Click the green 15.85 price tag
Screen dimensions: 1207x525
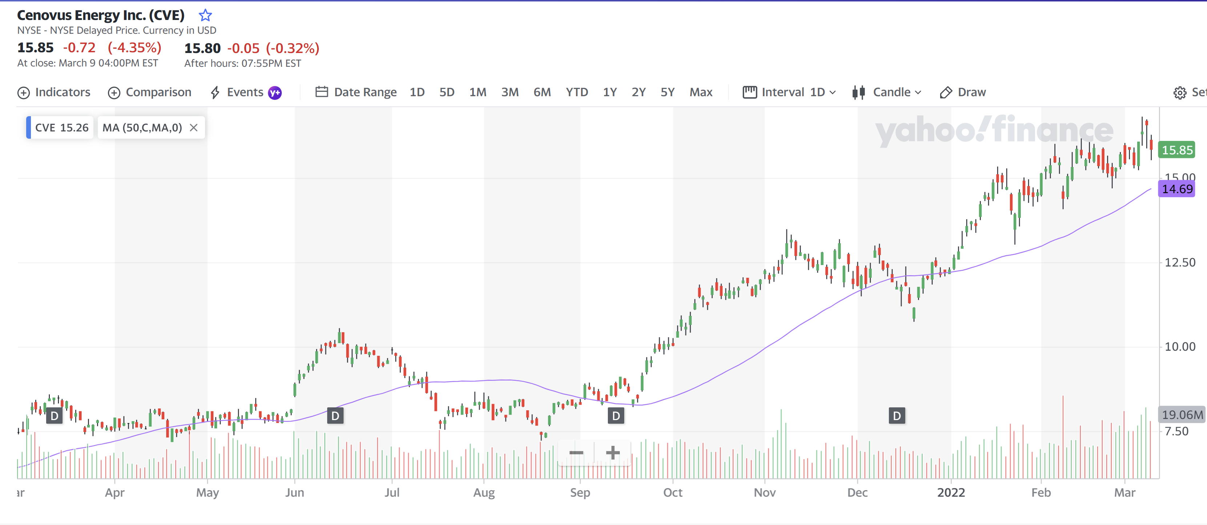pos(1176,150)
